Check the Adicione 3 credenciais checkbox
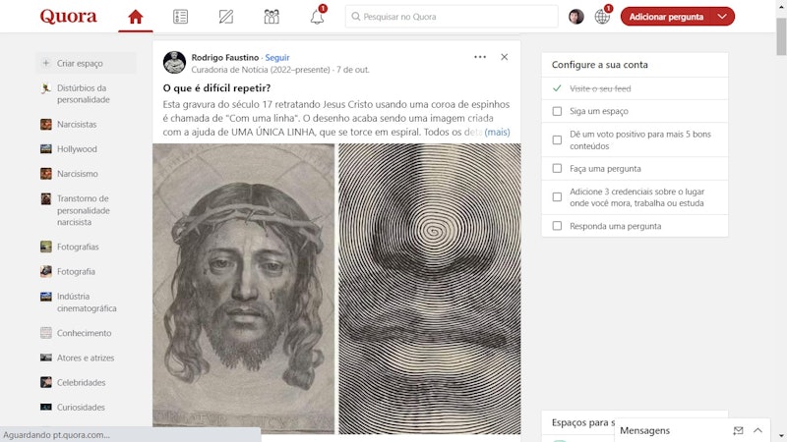787x442 pixels. (x=557, y=197)
